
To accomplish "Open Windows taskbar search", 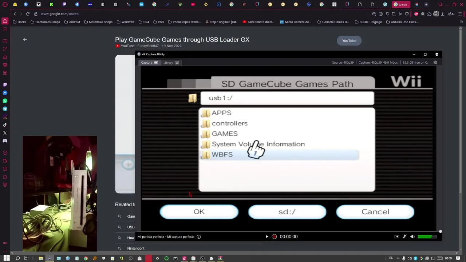I will click(x=17, y=258).
